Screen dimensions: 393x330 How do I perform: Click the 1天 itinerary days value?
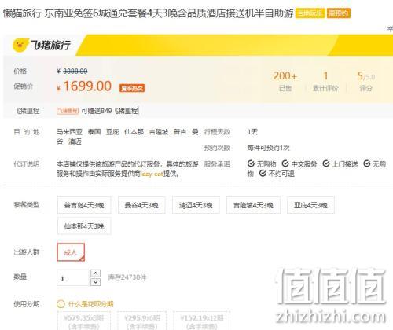coord(252,132)
